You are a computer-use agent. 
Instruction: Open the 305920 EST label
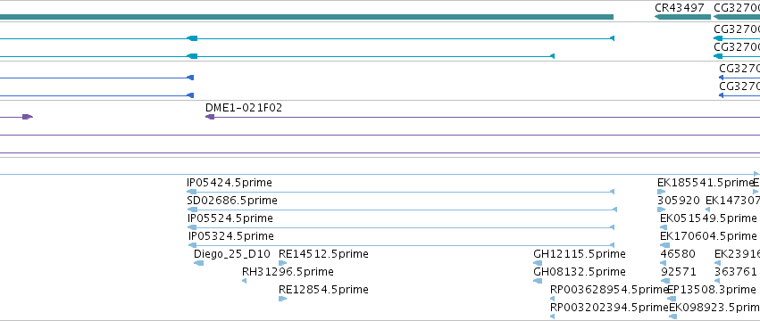click(x=679, y=201)
